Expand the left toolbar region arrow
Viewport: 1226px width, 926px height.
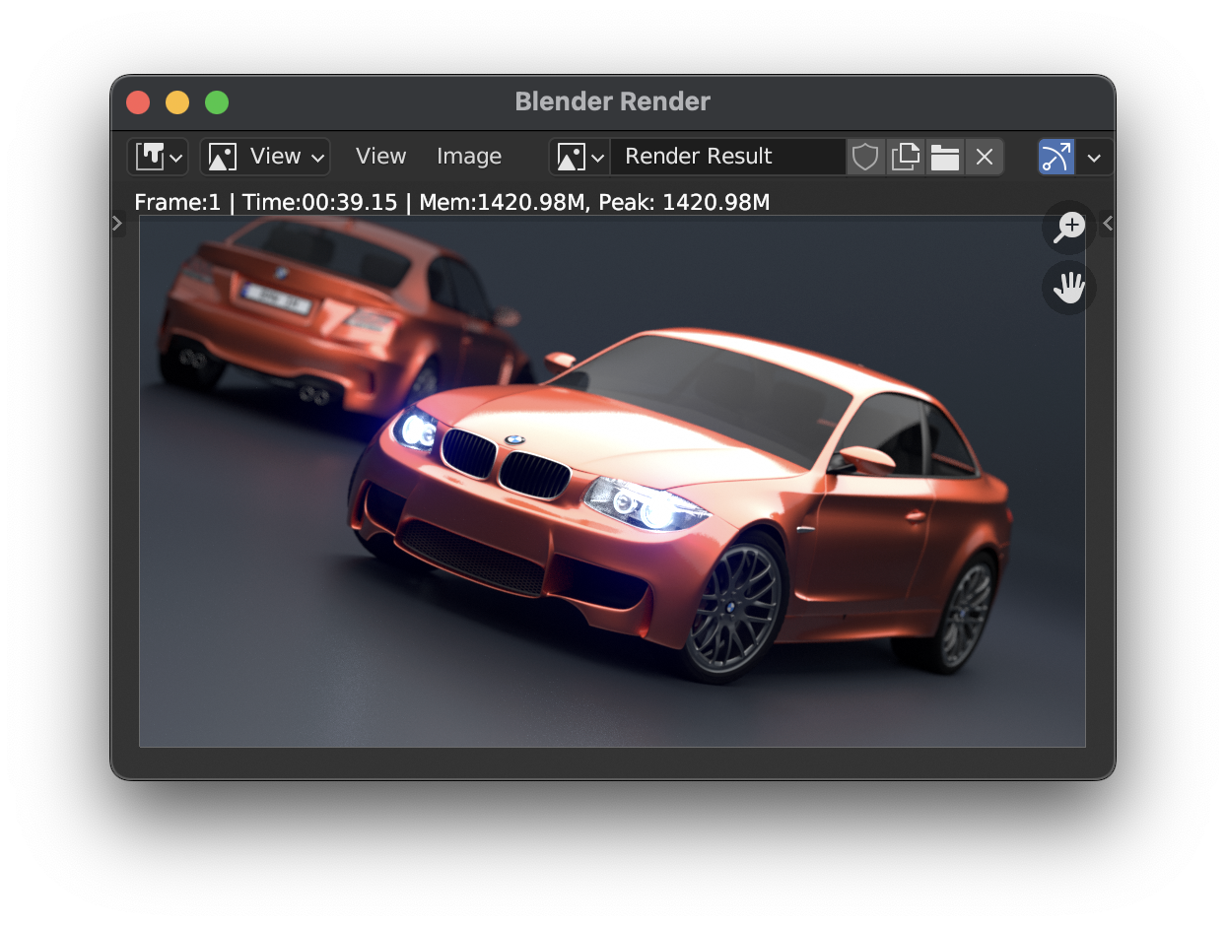(117, 224)
